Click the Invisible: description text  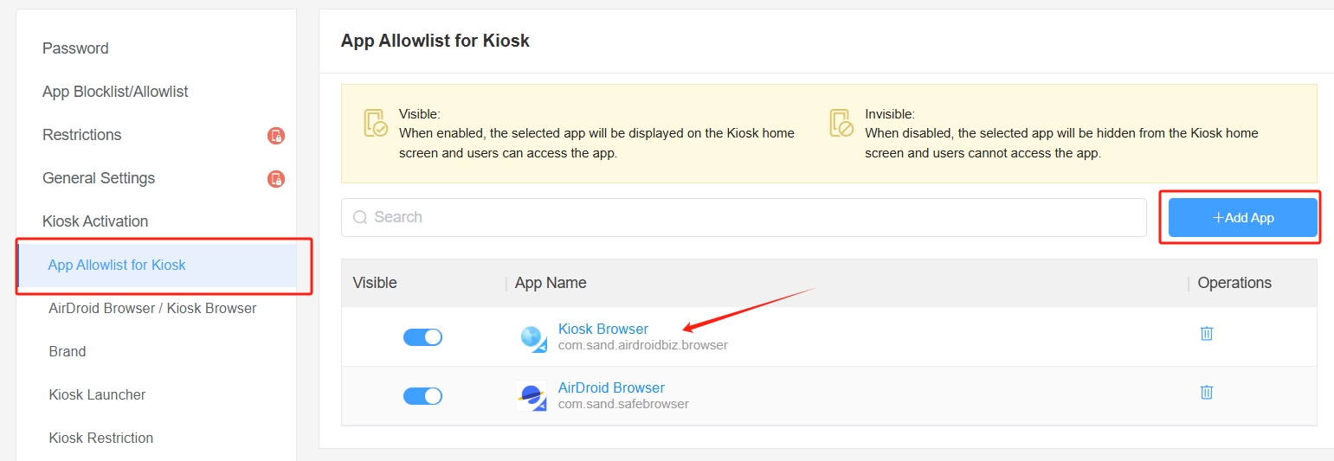coord(1061,133)
